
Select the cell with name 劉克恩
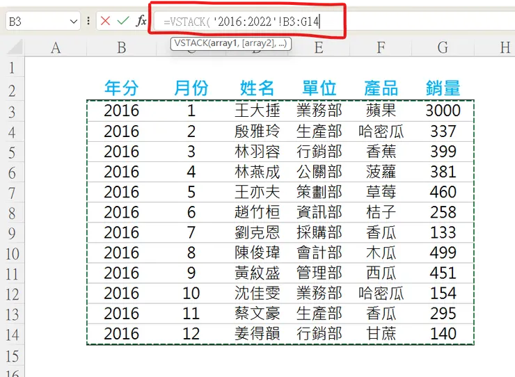257,232
